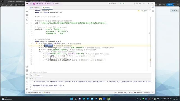The width and height of the screenshot is (180, 101).
Task: Click the Rerun icon in Run toolbar
Action: coord(30,79)
